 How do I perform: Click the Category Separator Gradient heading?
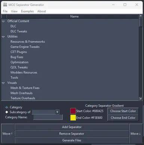pos(104,106)
